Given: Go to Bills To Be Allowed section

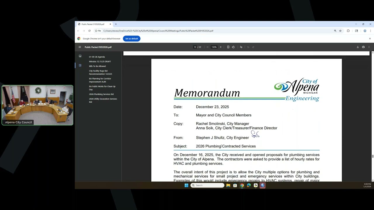Looking at the screenshot, I should (97, 66).
